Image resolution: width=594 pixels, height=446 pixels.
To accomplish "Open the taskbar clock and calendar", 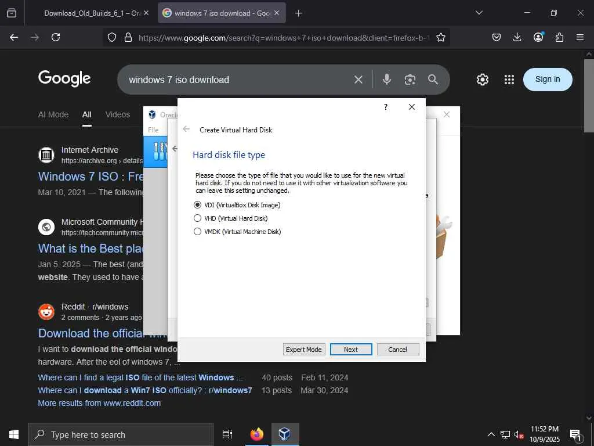I will coord(544,434).
